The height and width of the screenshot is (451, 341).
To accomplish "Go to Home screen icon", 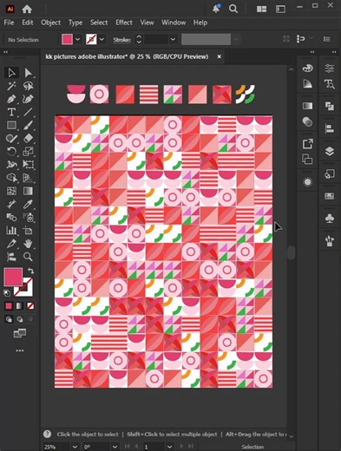I will coord(27,10).
